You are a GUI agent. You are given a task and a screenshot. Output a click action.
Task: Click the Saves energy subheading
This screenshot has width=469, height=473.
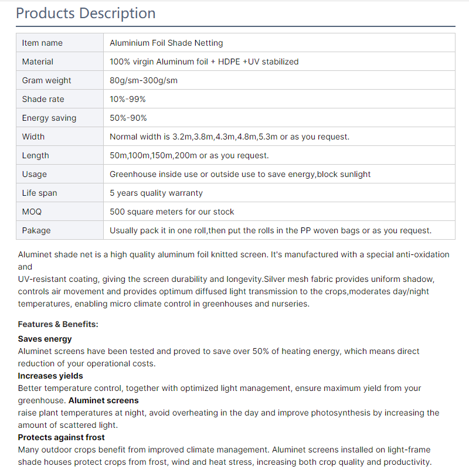45,339
